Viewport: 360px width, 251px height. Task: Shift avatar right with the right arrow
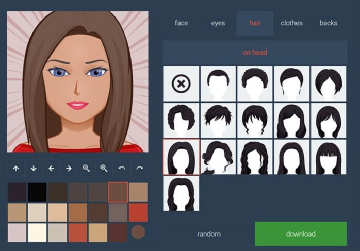[69, 169]
